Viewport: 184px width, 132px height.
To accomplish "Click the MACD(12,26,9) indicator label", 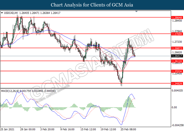I will 10,91.
